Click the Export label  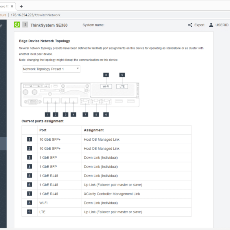[x=199, y=25]
